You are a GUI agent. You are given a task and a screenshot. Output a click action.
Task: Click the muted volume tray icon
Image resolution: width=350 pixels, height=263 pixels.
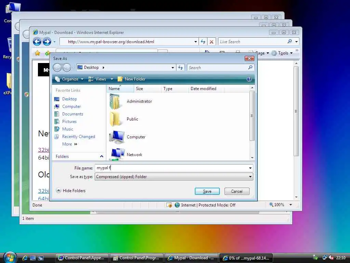click(331, 258)
